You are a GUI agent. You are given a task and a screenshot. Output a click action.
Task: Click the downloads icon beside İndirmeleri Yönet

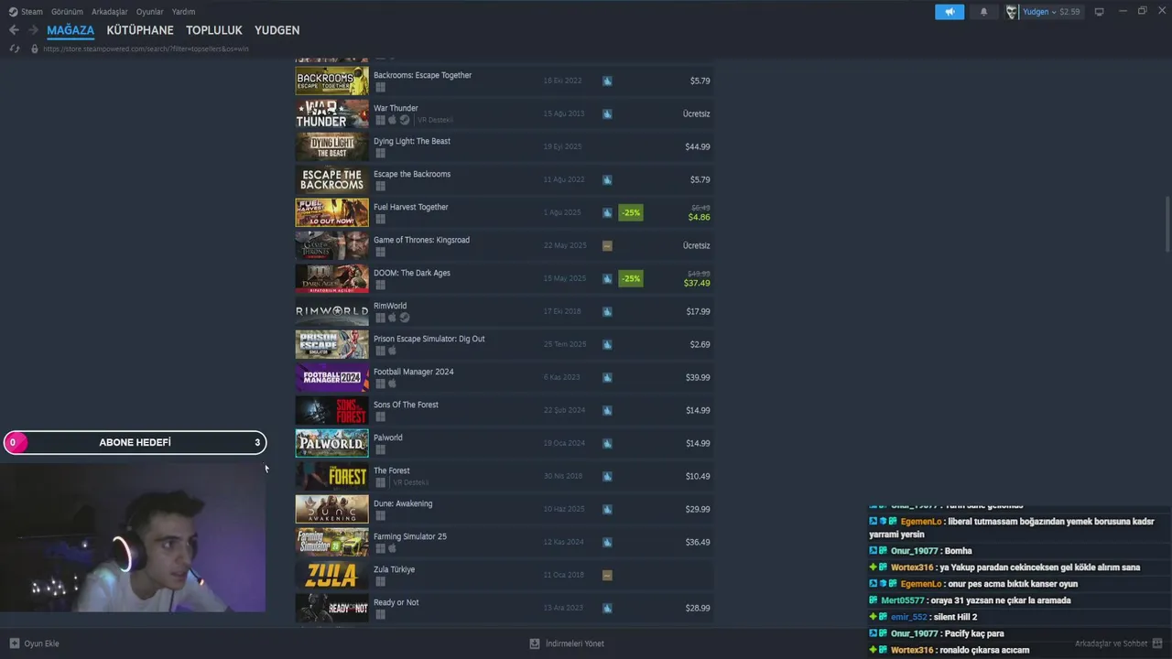[535, 643]
